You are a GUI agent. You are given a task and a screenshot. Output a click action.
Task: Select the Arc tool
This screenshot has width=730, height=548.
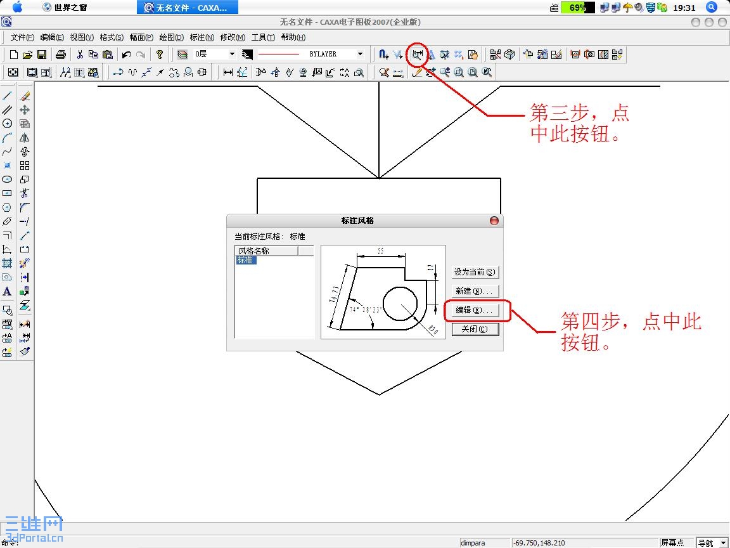pos(7,138)
